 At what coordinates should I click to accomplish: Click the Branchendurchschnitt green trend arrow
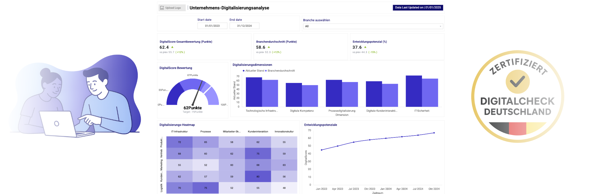[x=269, y=47]
